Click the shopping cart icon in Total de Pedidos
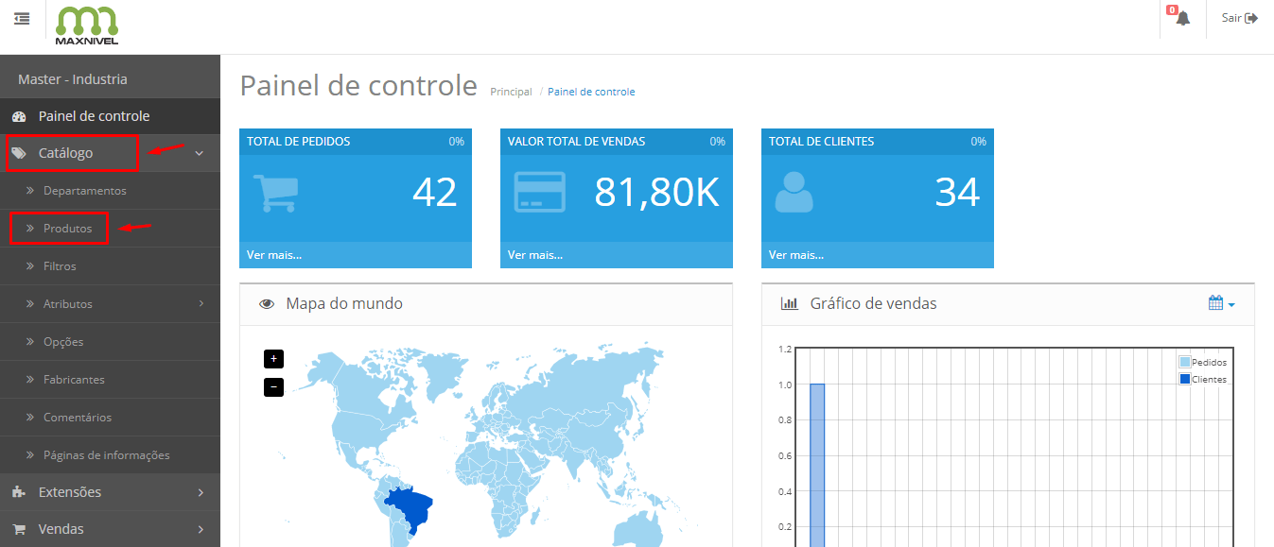1274x547 pixels. tap(276, 194)
